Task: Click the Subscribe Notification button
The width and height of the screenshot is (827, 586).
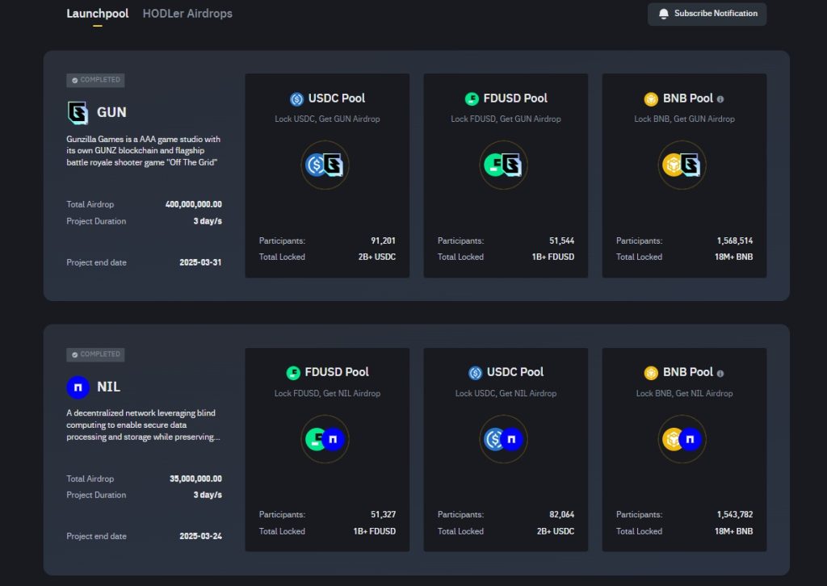Action: (706, 14)
